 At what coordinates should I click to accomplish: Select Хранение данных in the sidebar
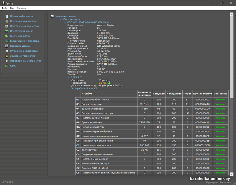[x=21, y=46]
